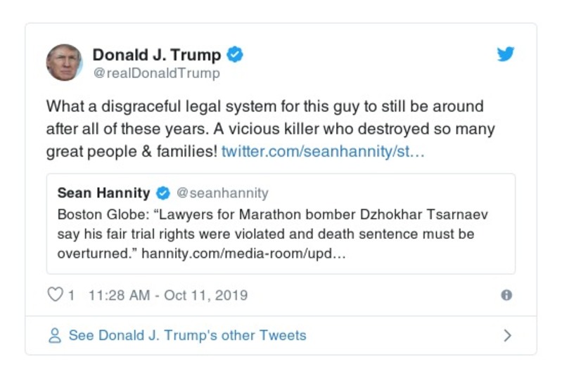Viewport: 562px width, 378px height.
Task: Click the verified badge beside the tweet author's name
Action: click(x=236, y=55)
